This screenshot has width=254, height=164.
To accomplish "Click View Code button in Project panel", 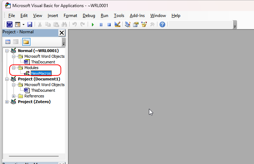I will [8, 42].
